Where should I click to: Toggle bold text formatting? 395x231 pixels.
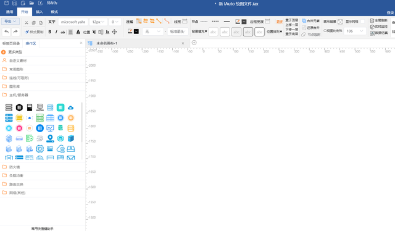coord(49,31)
